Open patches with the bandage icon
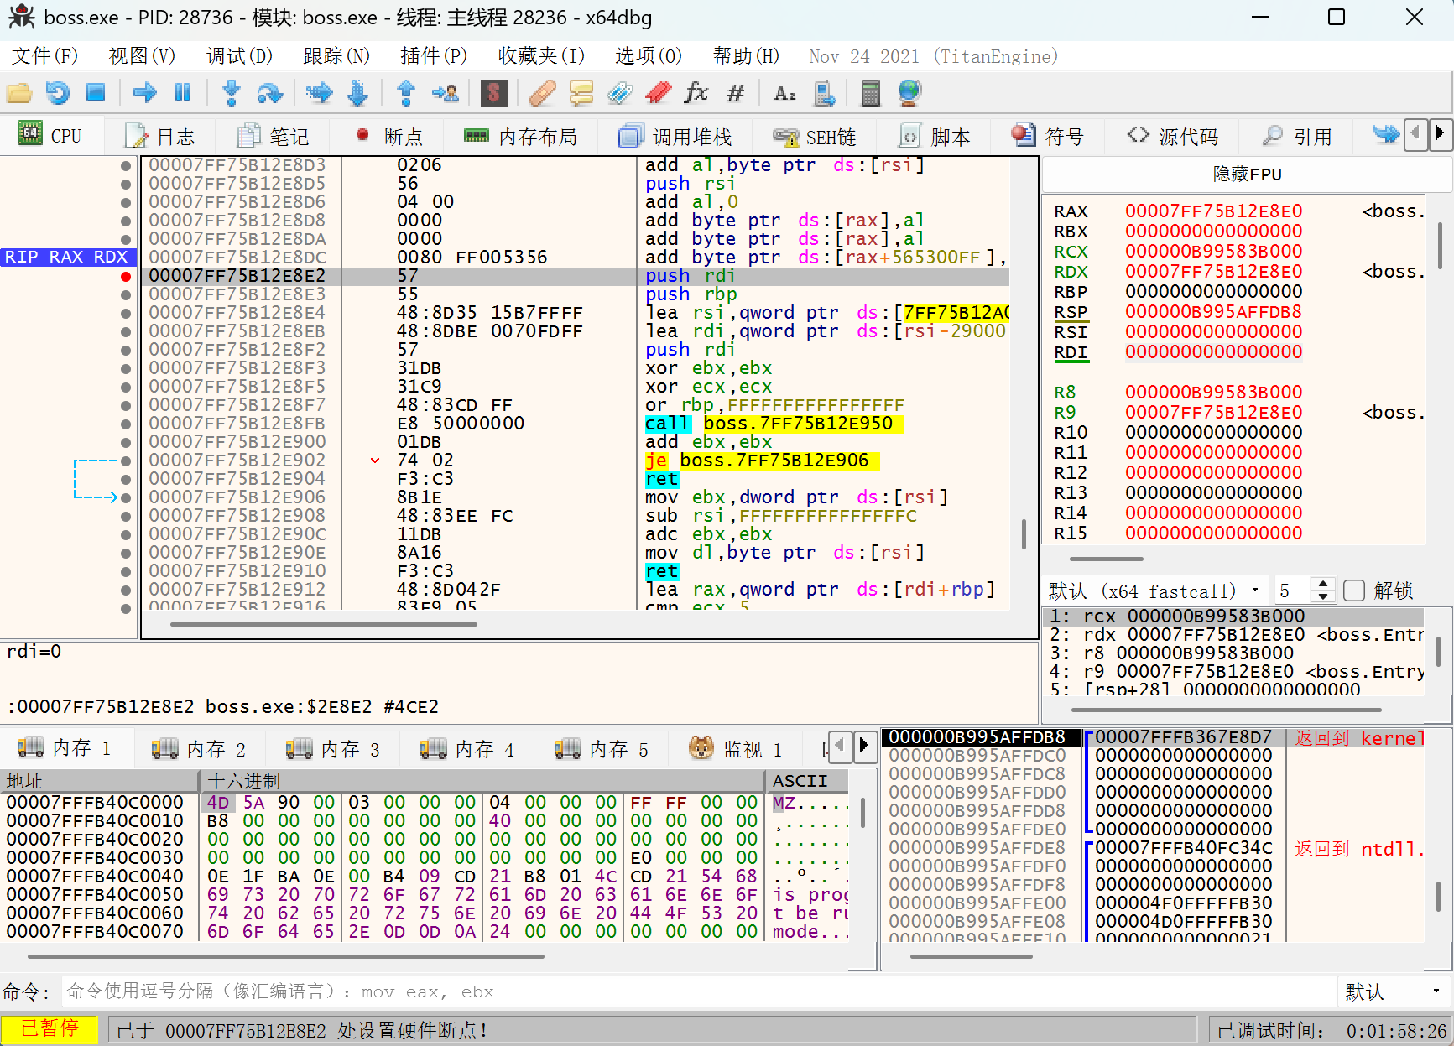1454x1046 pixels. coord(542,93)
